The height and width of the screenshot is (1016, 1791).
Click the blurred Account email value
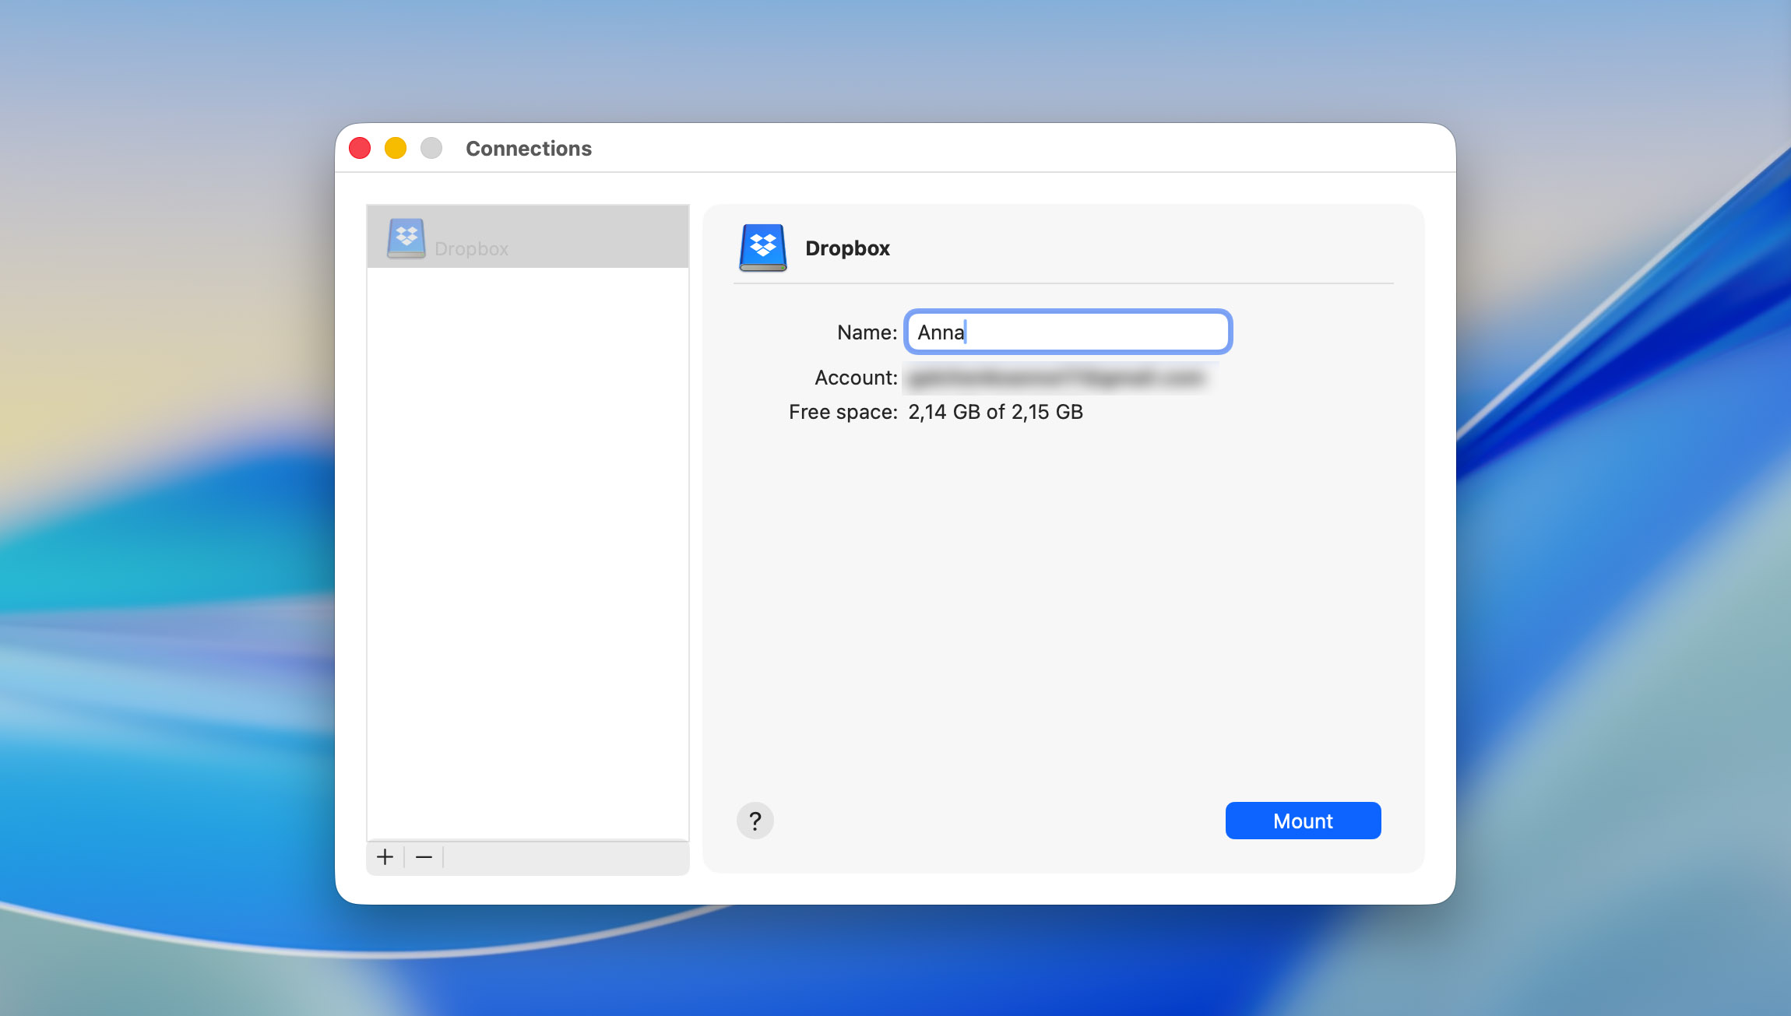[1057, 378]
